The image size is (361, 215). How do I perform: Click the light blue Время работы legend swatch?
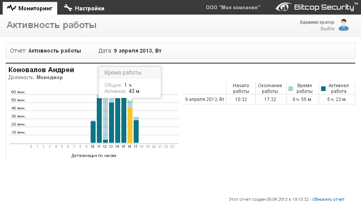pyautogui.click(x=291, y=89)
